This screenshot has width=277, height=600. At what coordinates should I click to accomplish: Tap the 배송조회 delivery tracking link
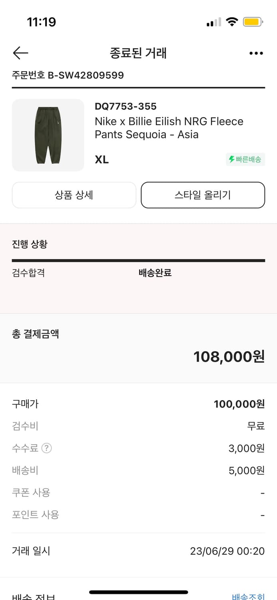pyautogui.click(x=248, y=597)
